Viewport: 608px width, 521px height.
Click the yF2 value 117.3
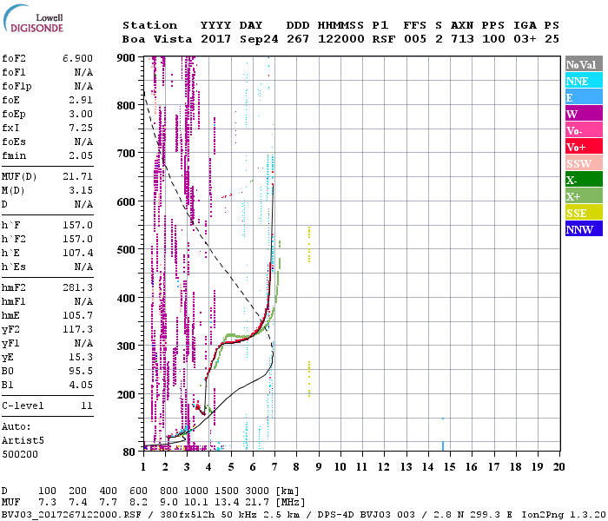(x=77, y=329)
